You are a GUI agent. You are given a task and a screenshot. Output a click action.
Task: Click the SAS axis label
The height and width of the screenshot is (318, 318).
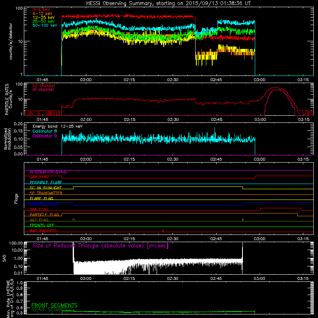click(x=4, y=258)
